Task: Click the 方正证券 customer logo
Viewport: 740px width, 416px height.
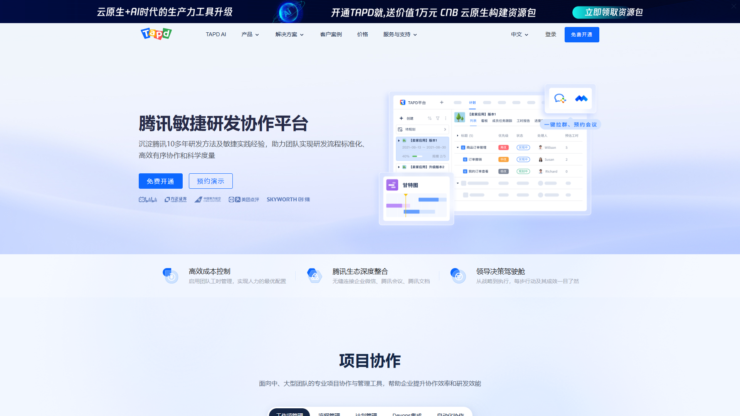Action: point(175,200)
